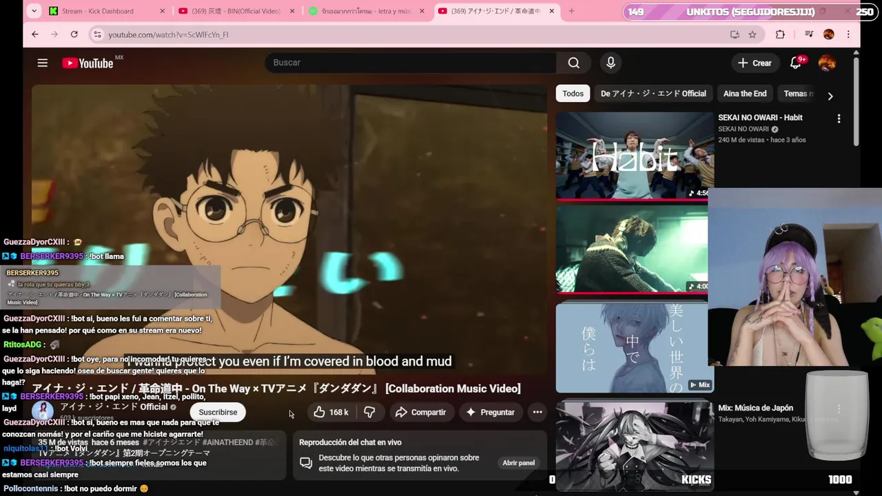Image resolution: width=882 pixels, height=496 pixels.
Task: Open more actions three-dot menu under video
Action: (x=537, y=412)
